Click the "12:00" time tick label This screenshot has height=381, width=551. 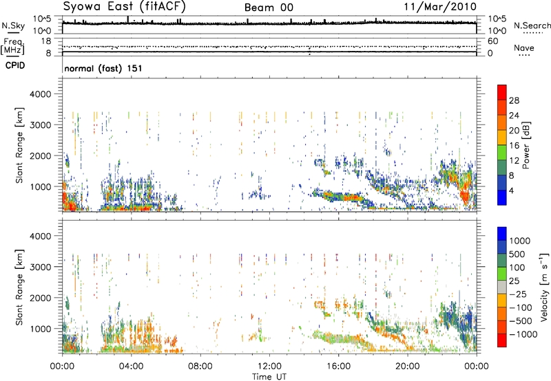[269, 367]
